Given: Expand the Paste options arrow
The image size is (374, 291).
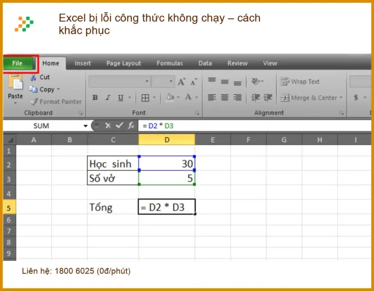Looking at the screenshot, I should coord(15,103).
